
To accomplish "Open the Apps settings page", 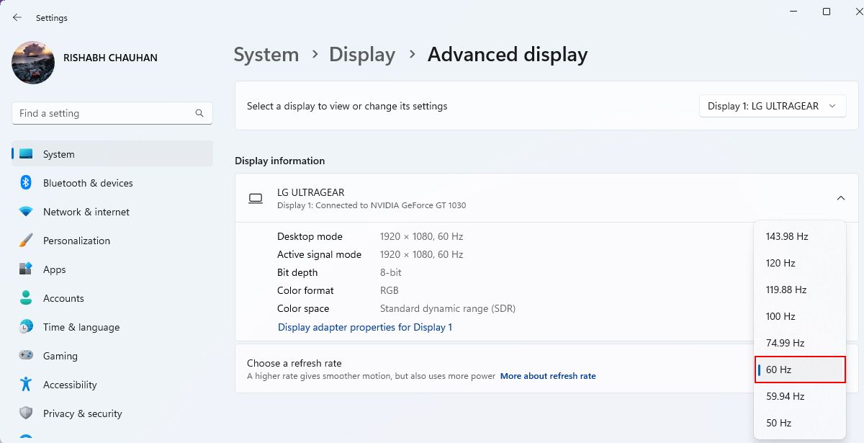I will [x=54, y=269].
